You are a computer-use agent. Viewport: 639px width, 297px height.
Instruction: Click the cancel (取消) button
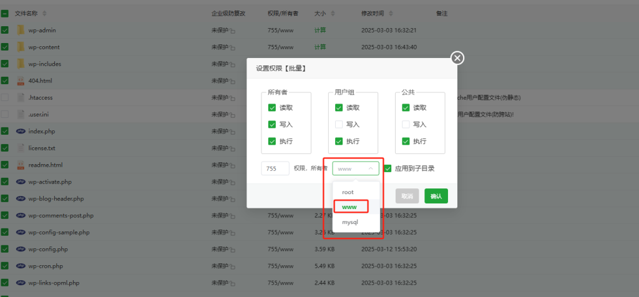(407, 196)
